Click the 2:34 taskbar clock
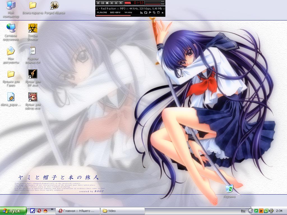 pyautogui.click(x=279, y=211)
